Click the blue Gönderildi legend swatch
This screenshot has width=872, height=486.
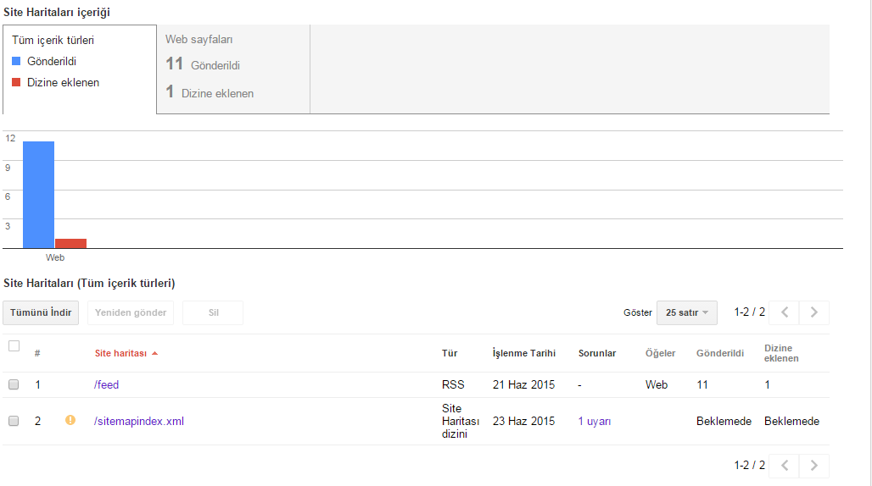click(x=16, y=61)
